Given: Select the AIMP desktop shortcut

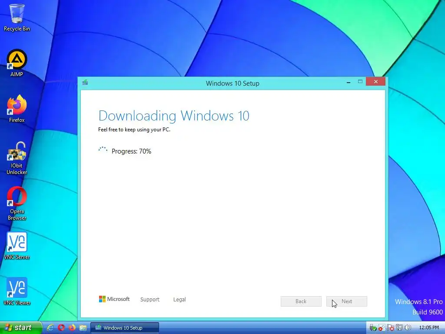Looking at the screenshot, I should pyautogui.click(x=17, y=63).
